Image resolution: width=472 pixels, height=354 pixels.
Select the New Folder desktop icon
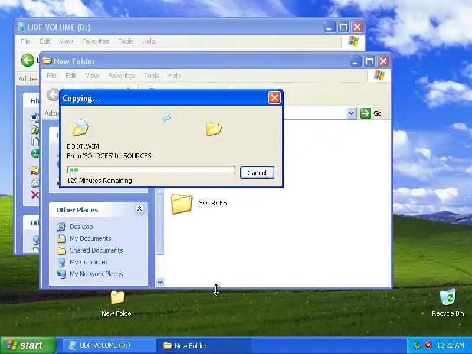[x=117, y=303]
